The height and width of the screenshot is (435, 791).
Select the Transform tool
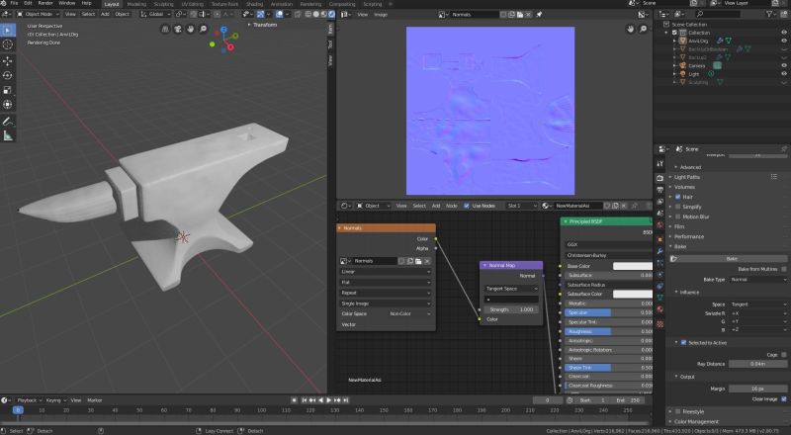[8, 105]
